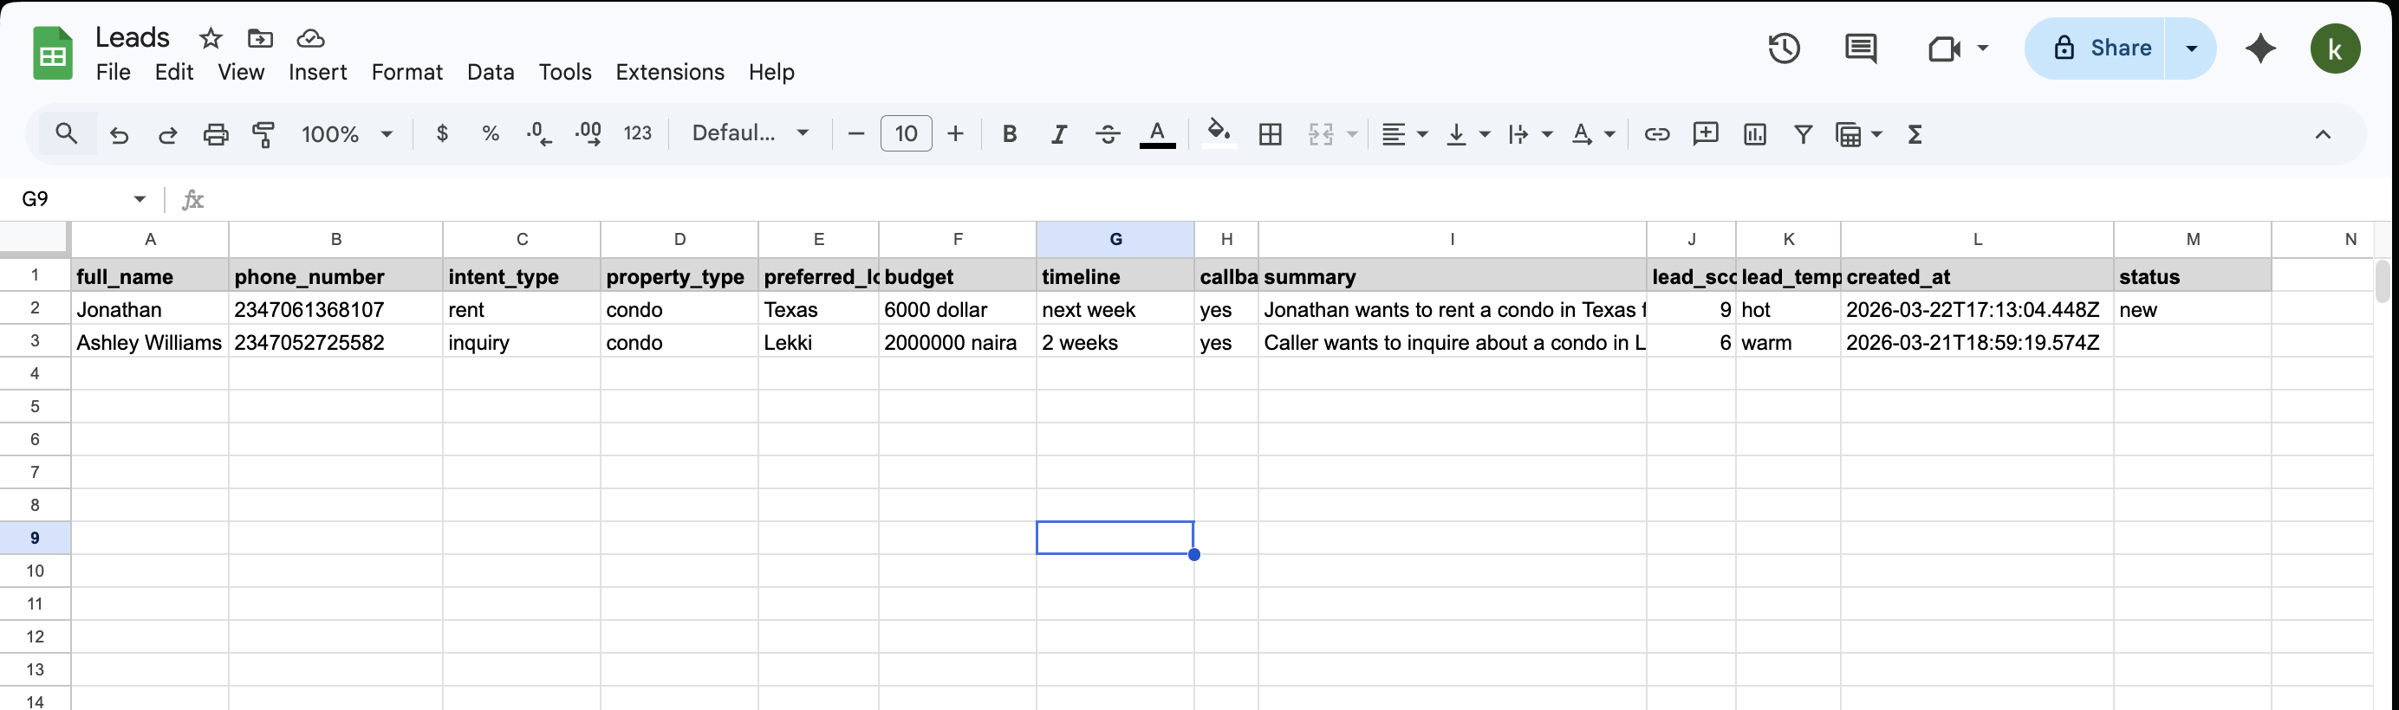Open more number formats 123

click(638, 134)
